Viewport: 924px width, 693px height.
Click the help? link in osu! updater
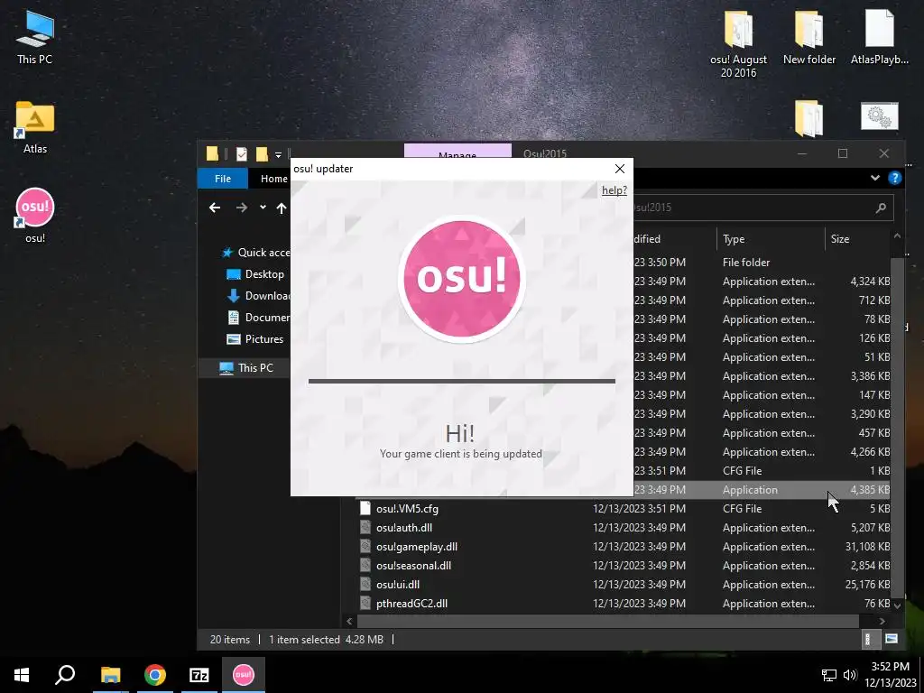614,190
